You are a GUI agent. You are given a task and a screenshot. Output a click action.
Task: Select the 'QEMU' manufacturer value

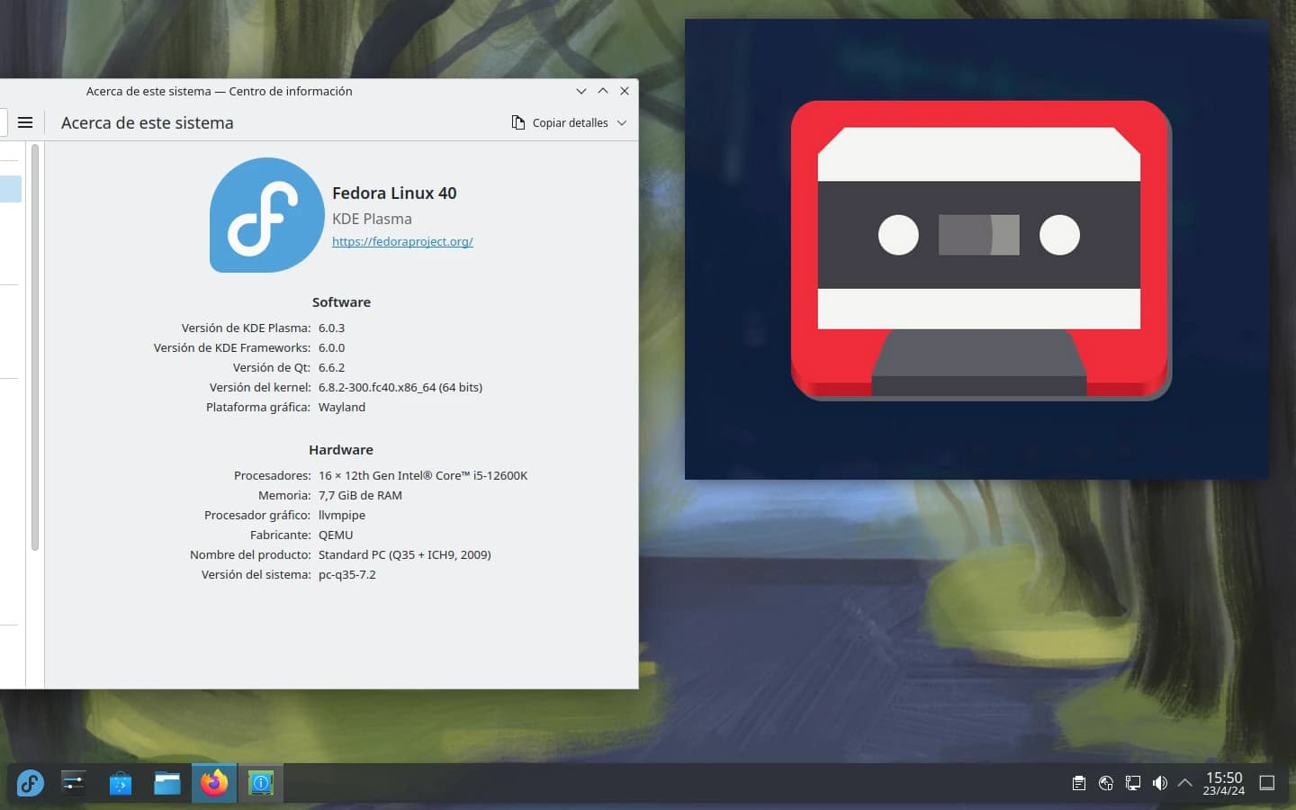[x=336, y=535]
